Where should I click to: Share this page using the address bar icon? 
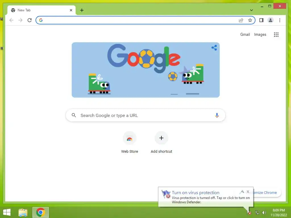[x=241, y=20]
